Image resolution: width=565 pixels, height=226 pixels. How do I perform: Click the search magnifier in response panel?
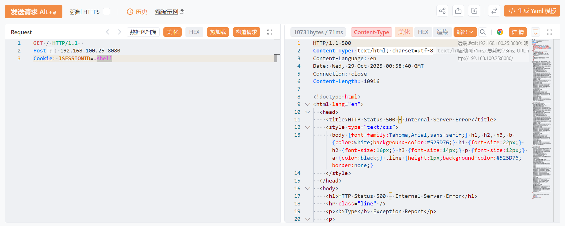pos(483,32)
